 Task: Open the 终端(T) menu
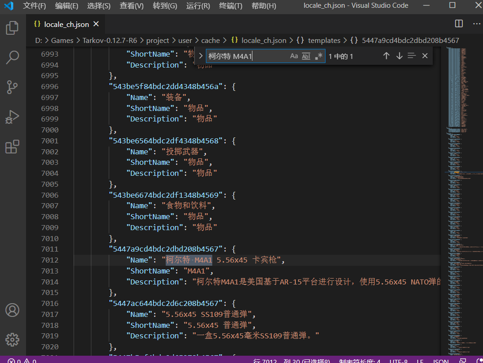click(231, 5)
